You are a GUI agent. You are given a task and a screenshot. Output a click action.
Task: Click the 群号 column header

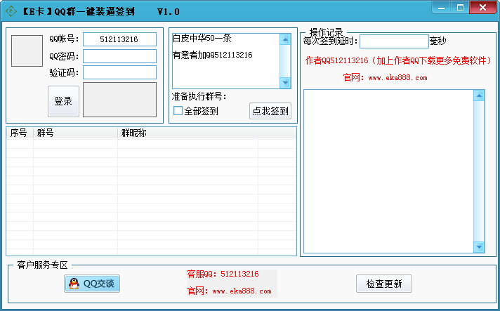[75, 133]
